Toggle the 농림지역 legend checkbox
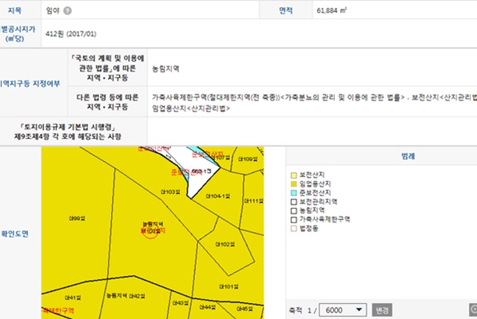 [293, 211]
